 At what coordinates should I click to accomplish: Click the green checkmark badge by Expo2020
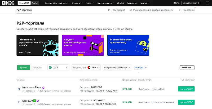[34, 101]
